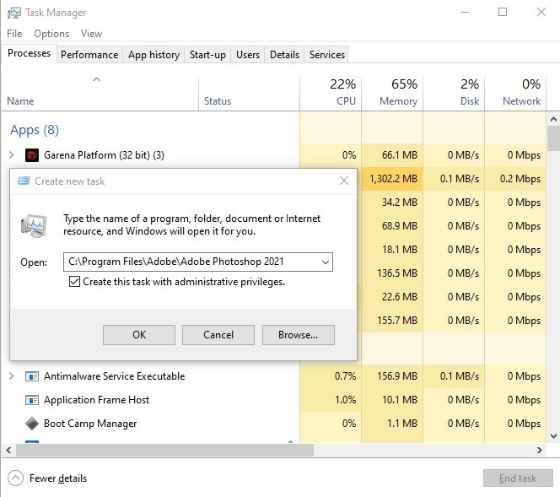Click the 1,302.2 MB memory cell
The image size is (560, 497).
click(x=392, y=179)
